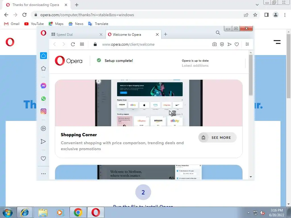The height and width of the screenshot is (218, 291).
Task: Open News bookmark in Chrome
Action: (76, 24)
